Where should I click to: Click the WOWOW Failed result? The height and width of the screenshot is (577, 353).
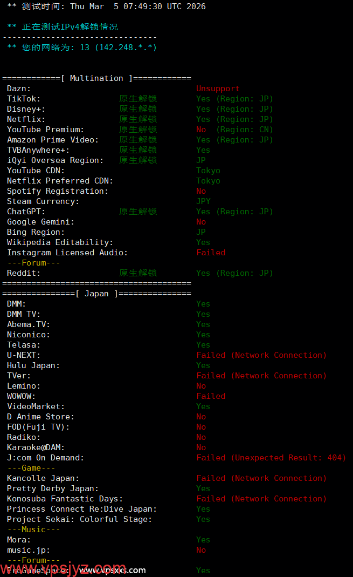coord(211,396)
